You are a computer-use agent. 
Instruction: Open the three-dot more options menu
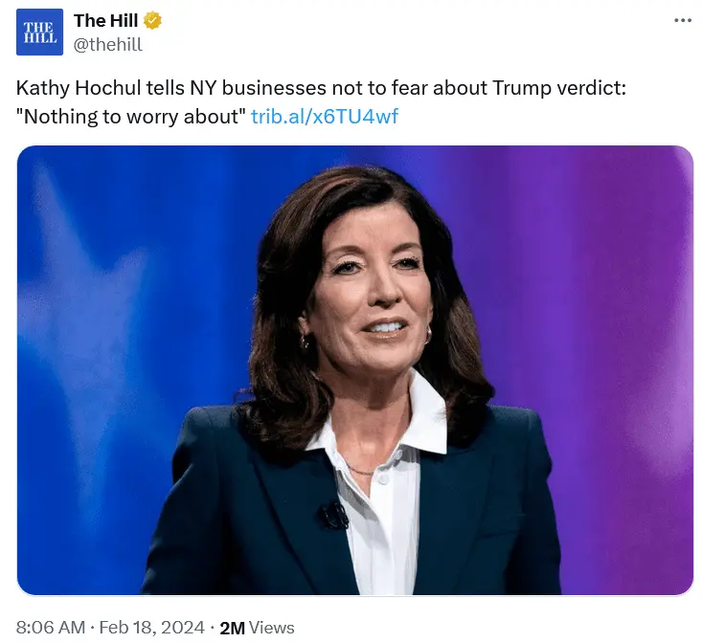tap(682, 21)
